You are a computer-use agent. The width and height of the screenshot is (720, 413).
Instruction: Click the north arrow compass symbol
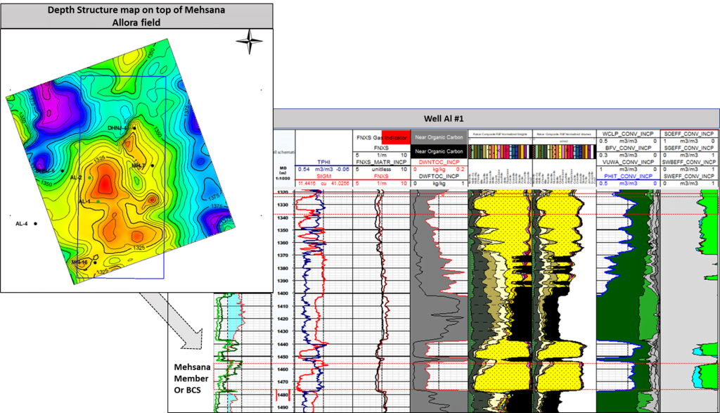click(249, 42)
